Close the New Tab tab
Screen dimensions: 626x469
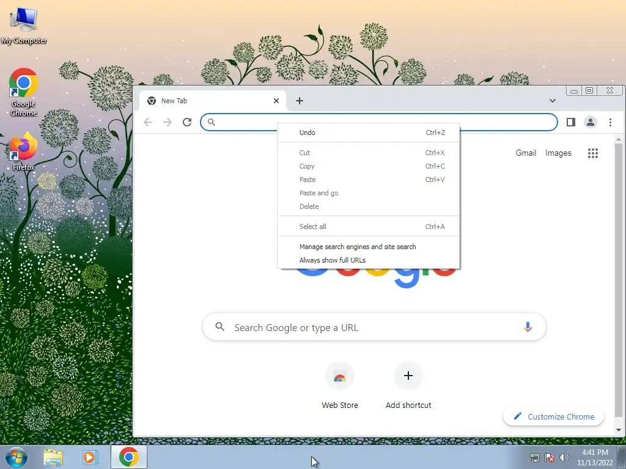point(276,101)
